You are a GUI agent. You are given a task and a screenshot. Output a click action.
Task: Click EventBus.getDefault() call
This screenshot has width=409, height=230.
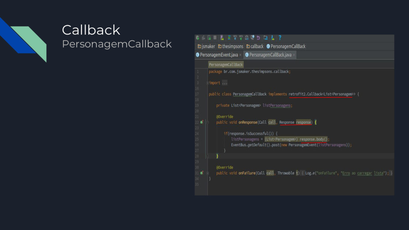tap(250, 145)
